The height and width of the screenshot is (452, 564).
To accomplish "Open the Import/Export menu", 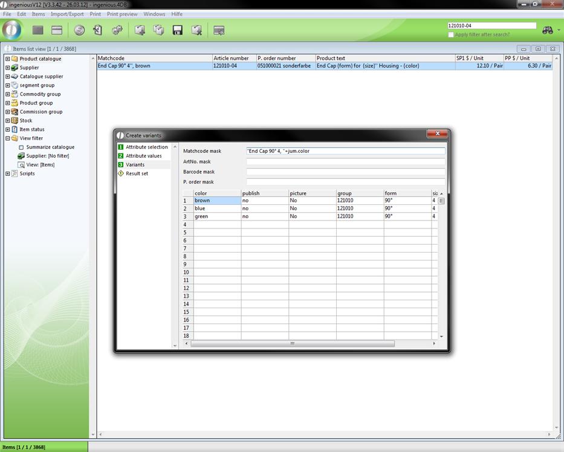I will coord(67,14).
